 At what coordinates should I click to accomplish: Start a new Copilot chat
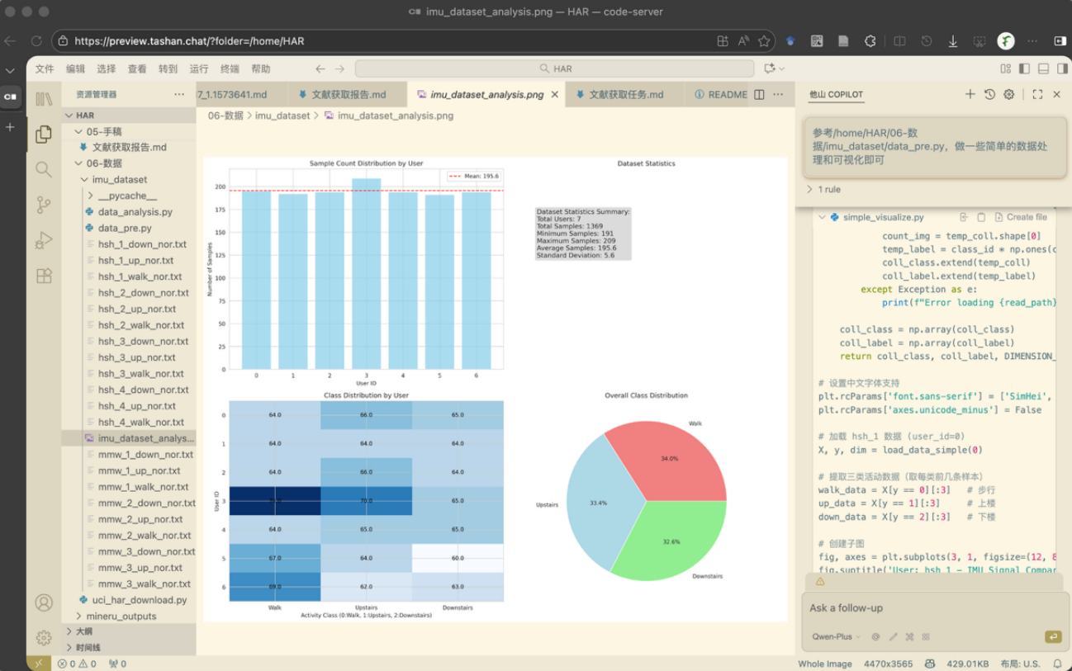pos(970,95)
